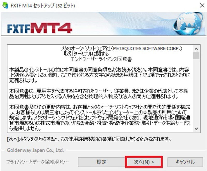207x171 pixels.
Task: Click the scroll up arrow of the license text
Action: [x=196, y=49]
